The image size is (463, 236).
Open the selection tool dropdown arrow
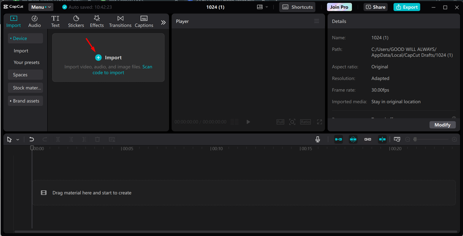pos(17,139)
